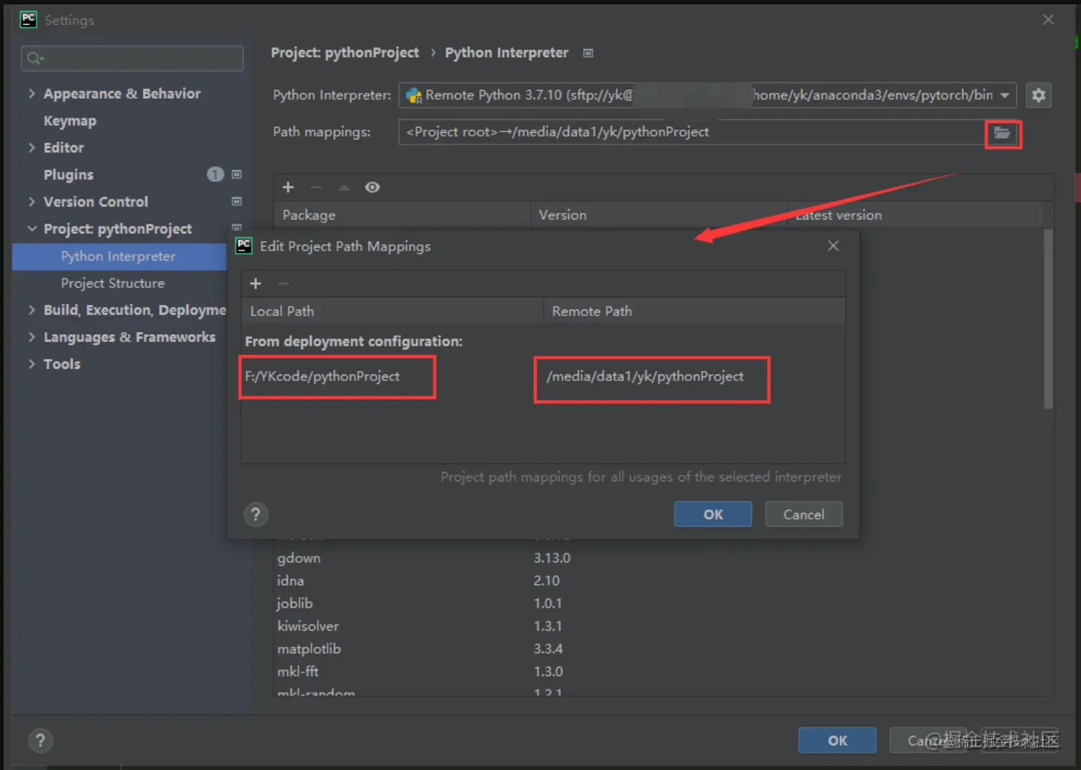Select the gdown package row
Image resolution: width=1081 pixels, height=770 pixels.
point(658,558)
